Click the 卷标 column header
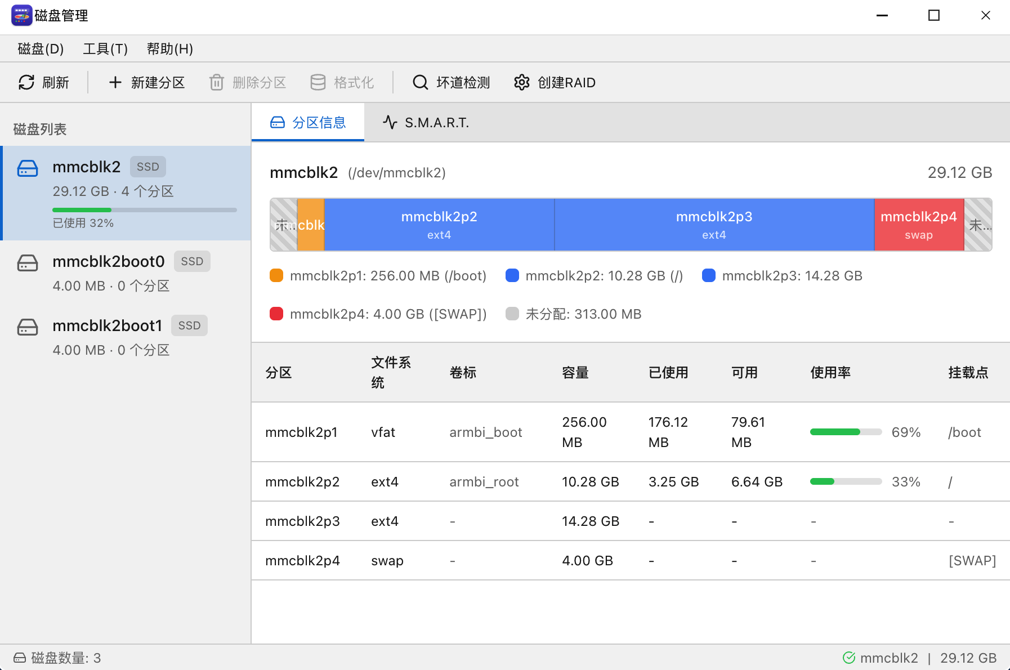 coord(463,373)
